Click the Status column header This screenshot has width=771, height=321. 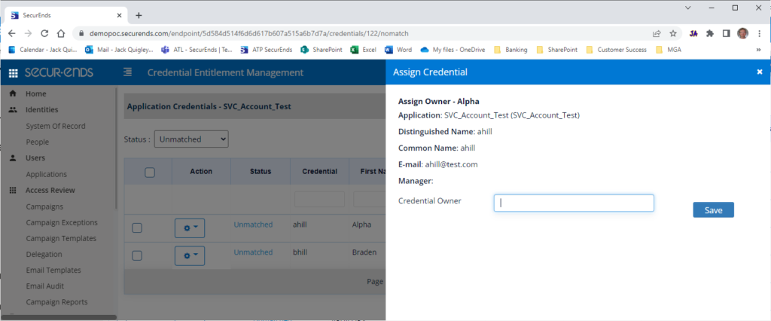point(261,171)
